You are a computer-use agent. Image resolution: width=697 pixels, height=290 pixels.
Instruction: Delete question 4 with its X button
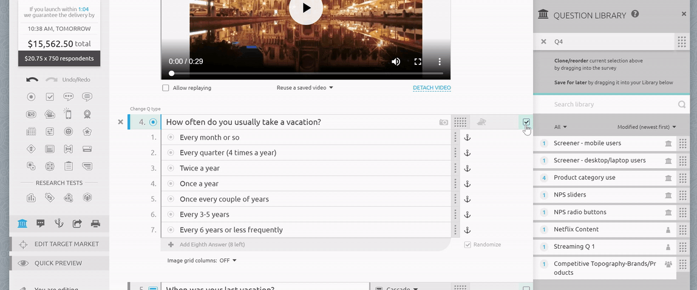120,122
